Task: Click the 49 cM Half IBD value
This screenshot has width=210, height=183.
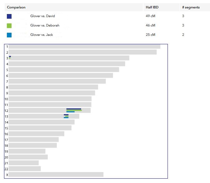Action: [x=150, y=16]
